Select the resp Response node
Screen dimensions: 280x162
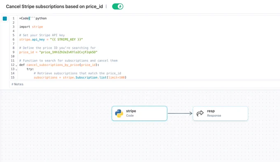[221, 113]
